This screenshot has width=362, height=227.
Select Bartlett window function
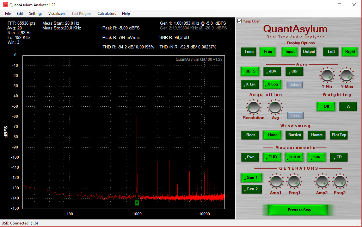coord(295,135)
